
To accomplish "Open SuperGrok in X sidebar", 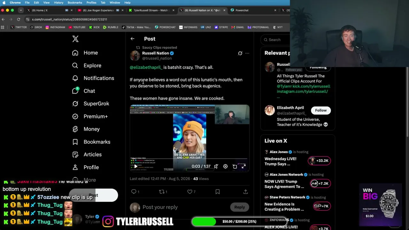I will point(90,103).
